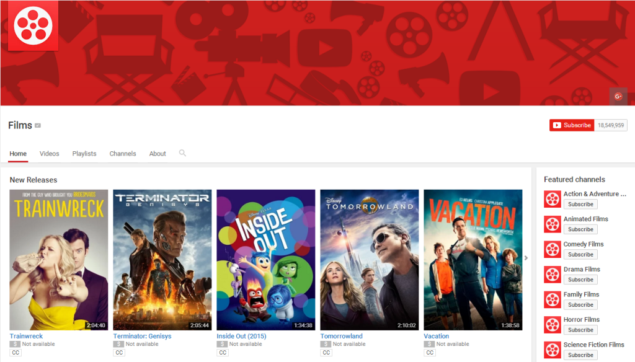Open the Action & Adventure channel avatar
This screenshot has width=635, height=362.
tap(552, 198)
